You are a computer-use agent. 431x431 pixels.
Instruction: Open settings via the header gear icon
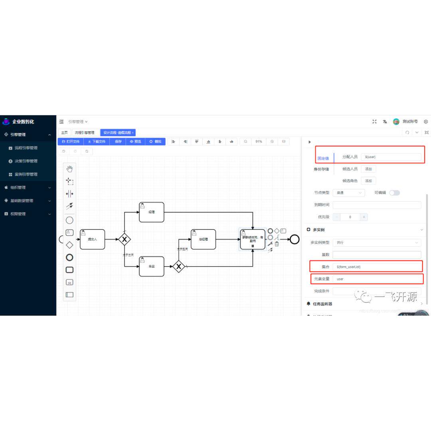point(426,121)
